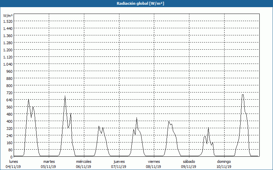Click the 1.360 y-axis value
Image resolution: width=273 pixels, height=170 pixels.
[8, 36]
